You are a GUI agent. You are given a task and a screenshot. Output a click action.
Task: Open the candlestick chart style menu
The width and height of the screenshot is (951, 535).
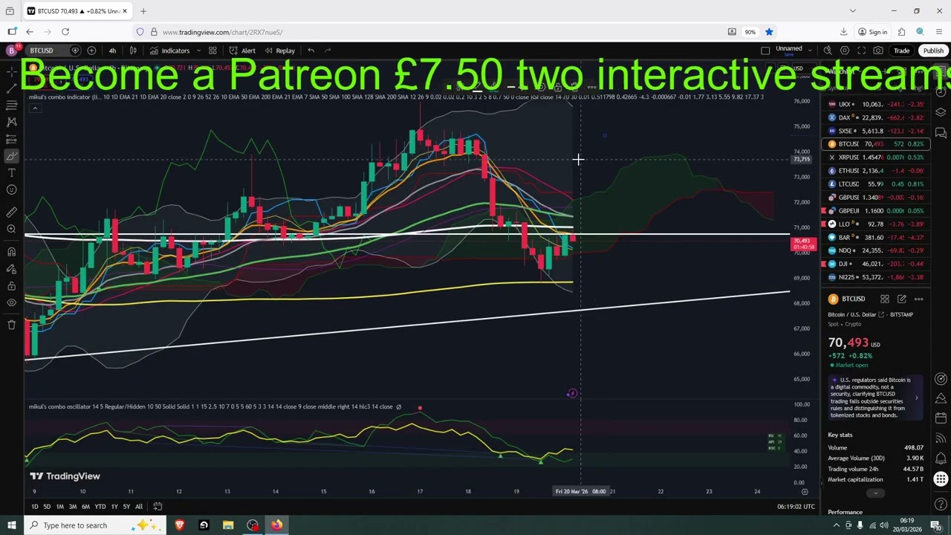tap(133, 51)
